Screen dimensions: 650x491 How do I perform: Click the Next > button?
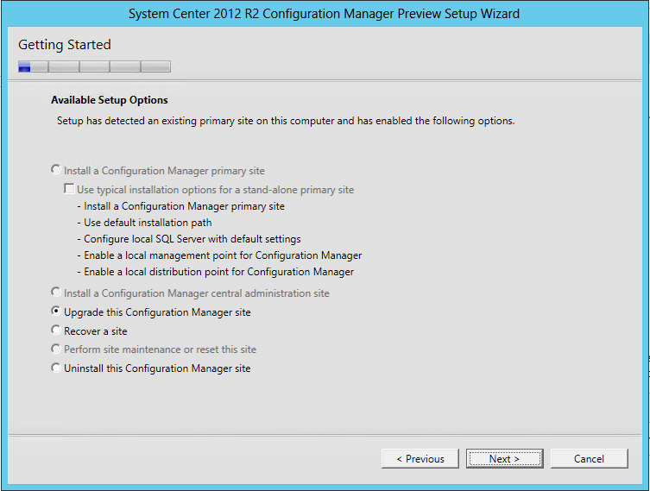click(x=504, y=459)
